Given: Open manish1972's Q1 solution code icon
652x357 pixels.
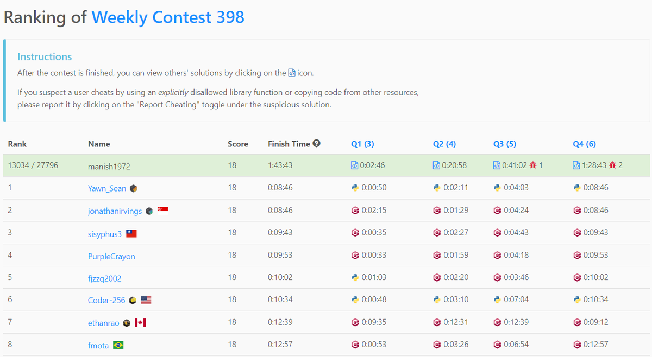Looking at the screenshot, I should 355,165.
